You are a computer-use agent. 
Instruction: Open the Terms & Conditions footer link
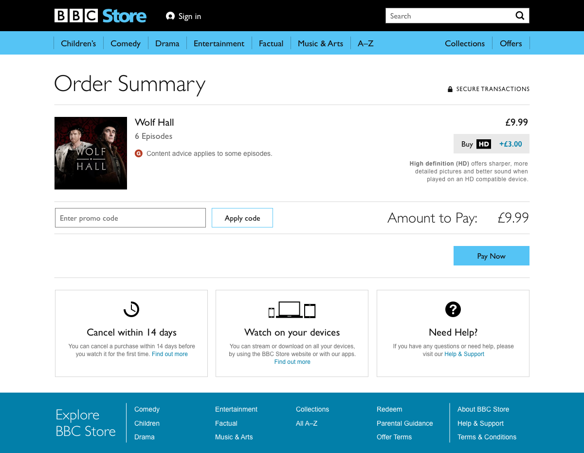pos(487,437)
